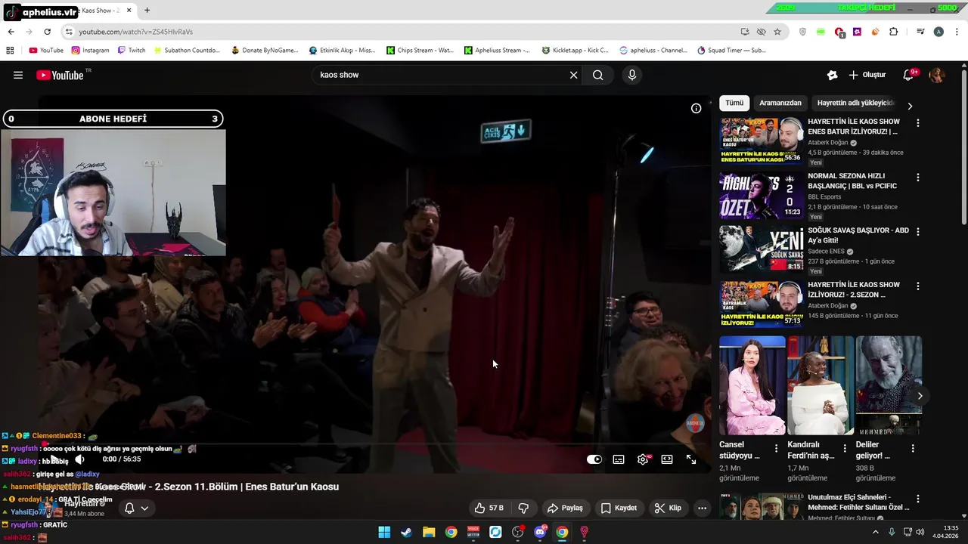Viewport: 968px width, 544px height.
Task: Open options for 'ENES BATUR İZLİYORUZ' video
Action: pos(918,122)
